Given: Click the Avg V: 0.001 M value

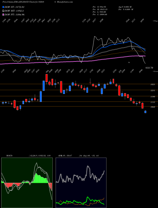Looking at the screenshot, I should pyautogui.click(x=125, y=7).
